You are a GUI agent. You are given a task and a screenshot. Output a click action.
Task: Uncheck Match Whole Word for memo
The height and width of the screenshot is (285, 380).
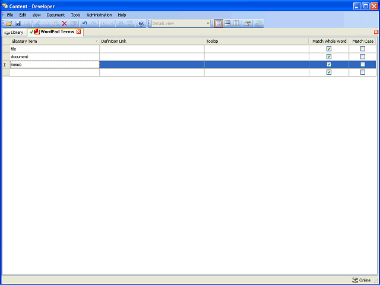[328, 65]
